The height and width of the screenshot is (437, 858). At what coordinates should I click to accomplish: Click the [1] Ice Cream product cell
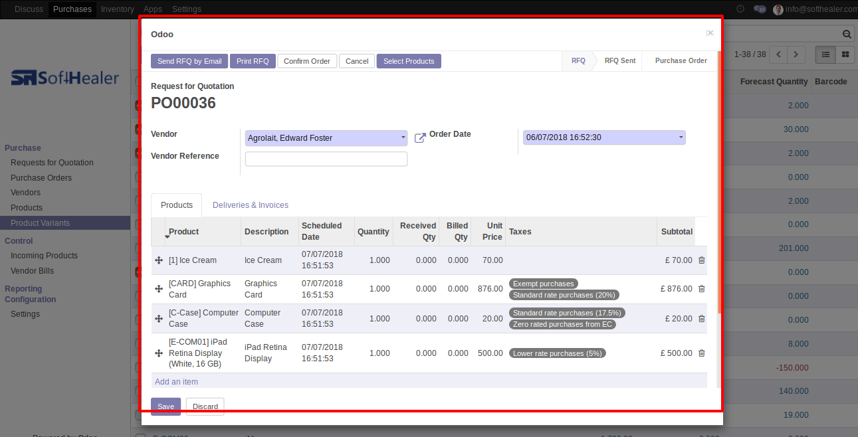203,260
